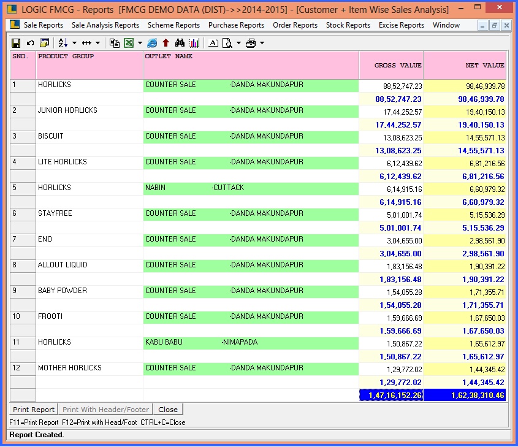Select the FROOTI product group cell
Image resolution: width=518 pixels, height=447 pixels.
[90, 317]
